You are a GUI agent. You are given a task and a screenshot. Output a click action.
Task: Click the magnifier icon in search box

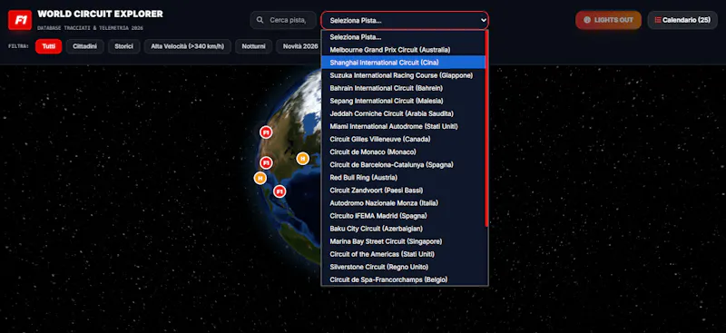[x=260, y=20]
